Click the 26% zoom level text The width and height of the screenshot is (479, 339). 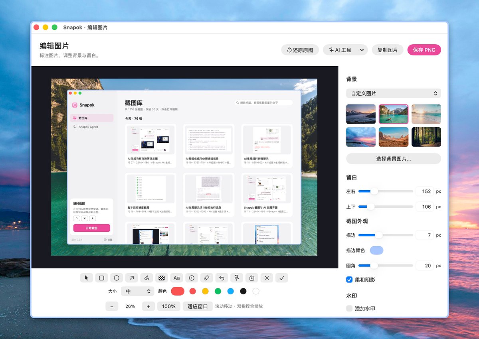[130, 306]
